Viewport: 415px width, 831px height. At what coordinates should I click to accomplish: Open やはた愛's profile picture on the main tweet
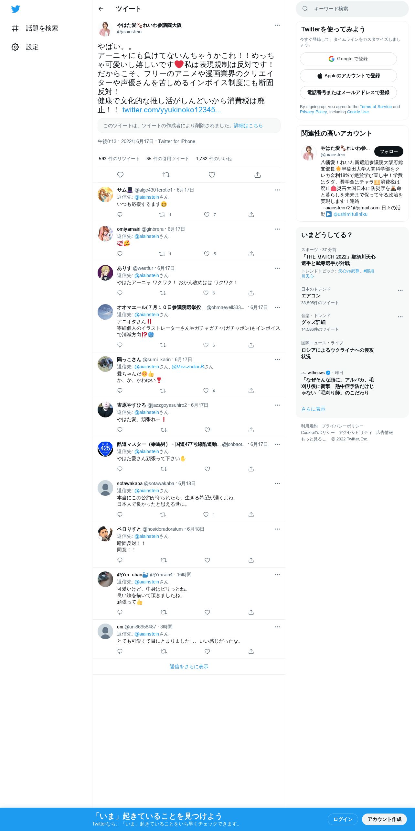click(105, 29)
